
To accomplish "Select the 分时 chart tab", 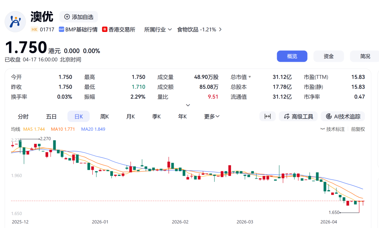I will coord(23,117).
